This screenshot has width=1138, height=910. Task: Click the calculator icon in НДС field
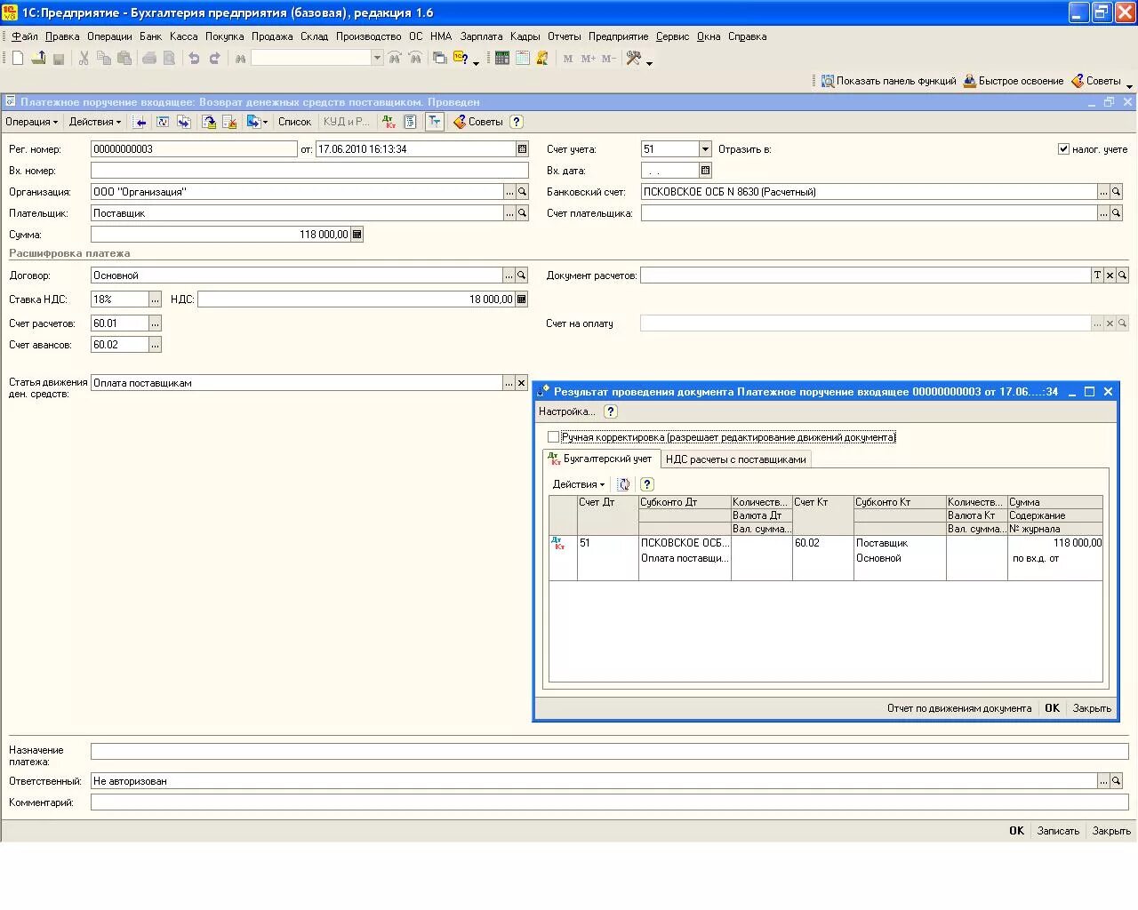(x=522, y=299)
